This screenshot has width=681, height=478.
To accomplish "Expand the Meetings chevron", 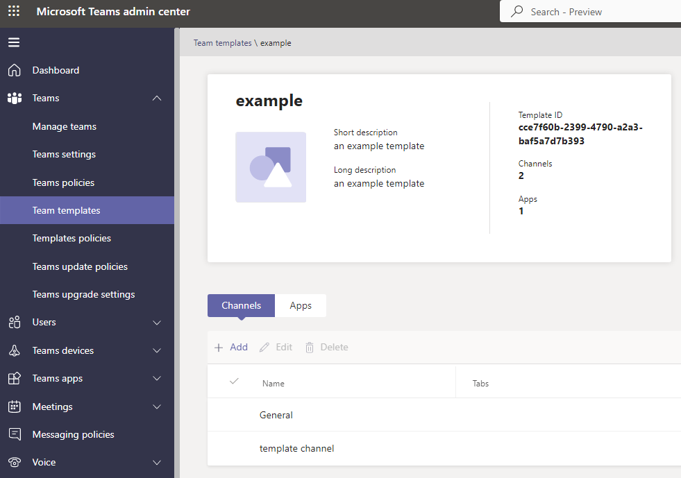I will coord(157,407).
